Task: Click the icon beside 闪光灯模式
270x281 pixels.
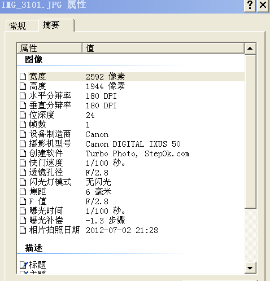Action: pyautogui.click(x=23, y=182)
